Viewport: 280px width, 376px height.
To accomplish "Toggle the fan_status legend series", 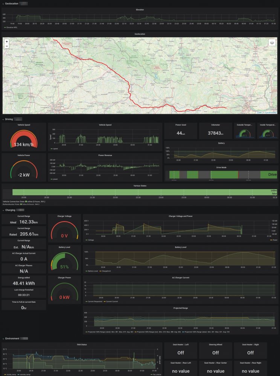I will [156, 374].
